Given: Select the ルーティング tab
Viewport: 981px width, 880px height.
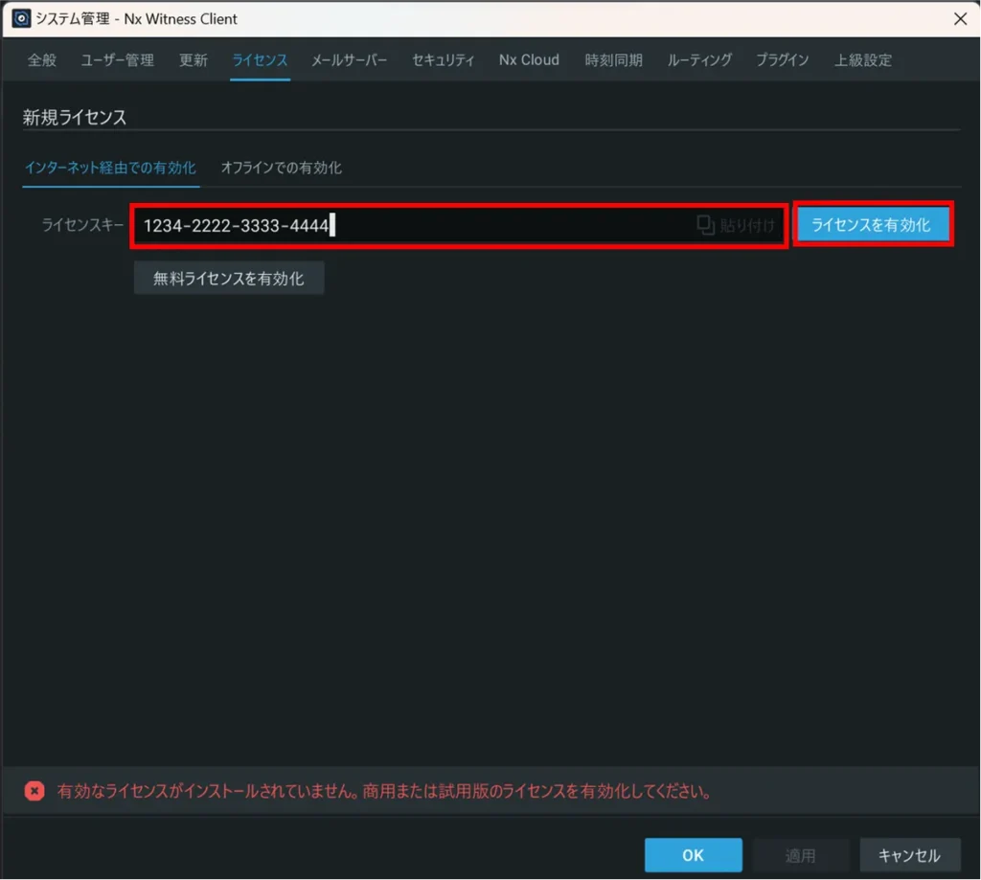Looking at the screenshot, I should coord(699,59).
